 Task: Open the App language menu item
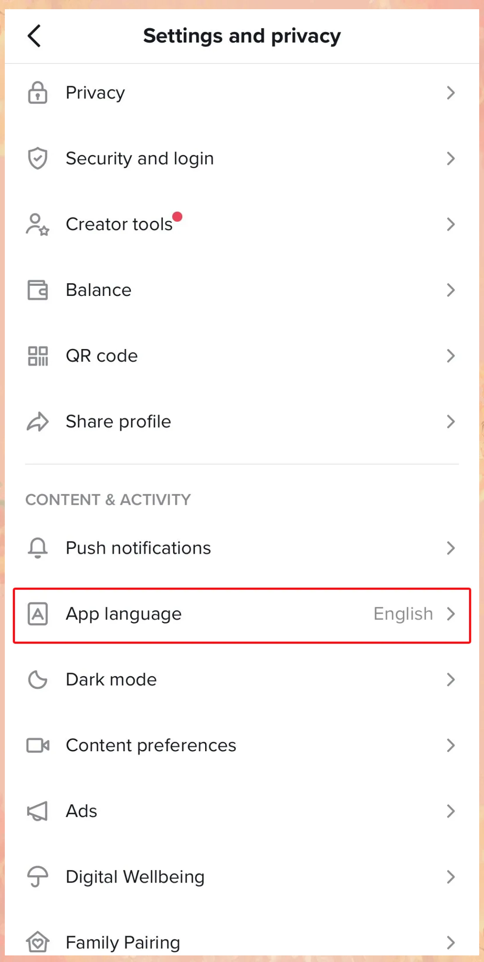(242, 616)
